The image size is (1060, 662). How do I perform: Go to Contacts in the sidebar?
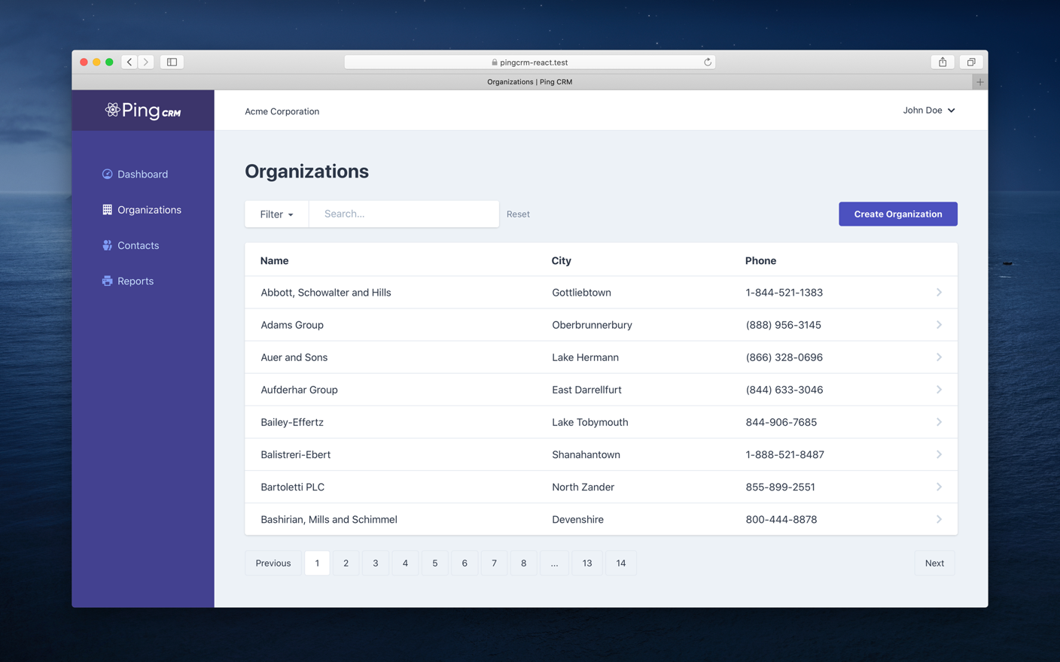tap(138, 245)
